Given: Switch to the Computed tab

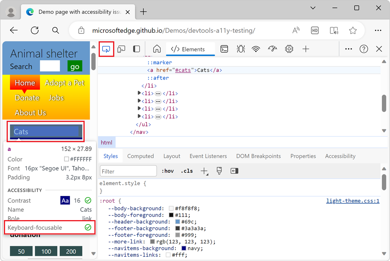Looking at the screenshot, I should coord(140,156).
